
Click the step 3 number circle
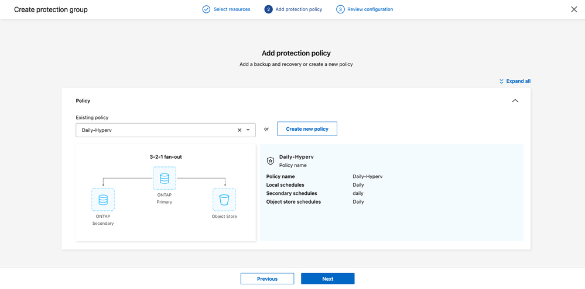340,9
